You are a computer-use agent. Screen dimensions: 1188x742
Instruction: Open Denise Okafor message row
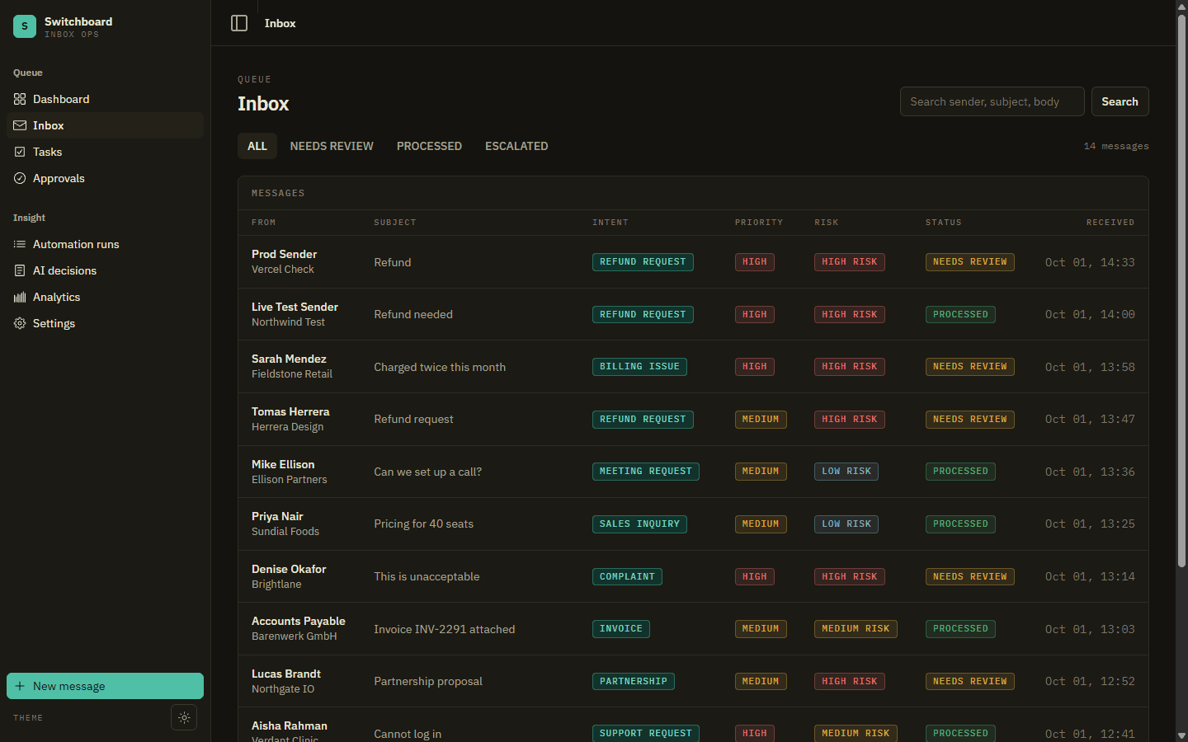pyautogui.click(x=693, y=576)
